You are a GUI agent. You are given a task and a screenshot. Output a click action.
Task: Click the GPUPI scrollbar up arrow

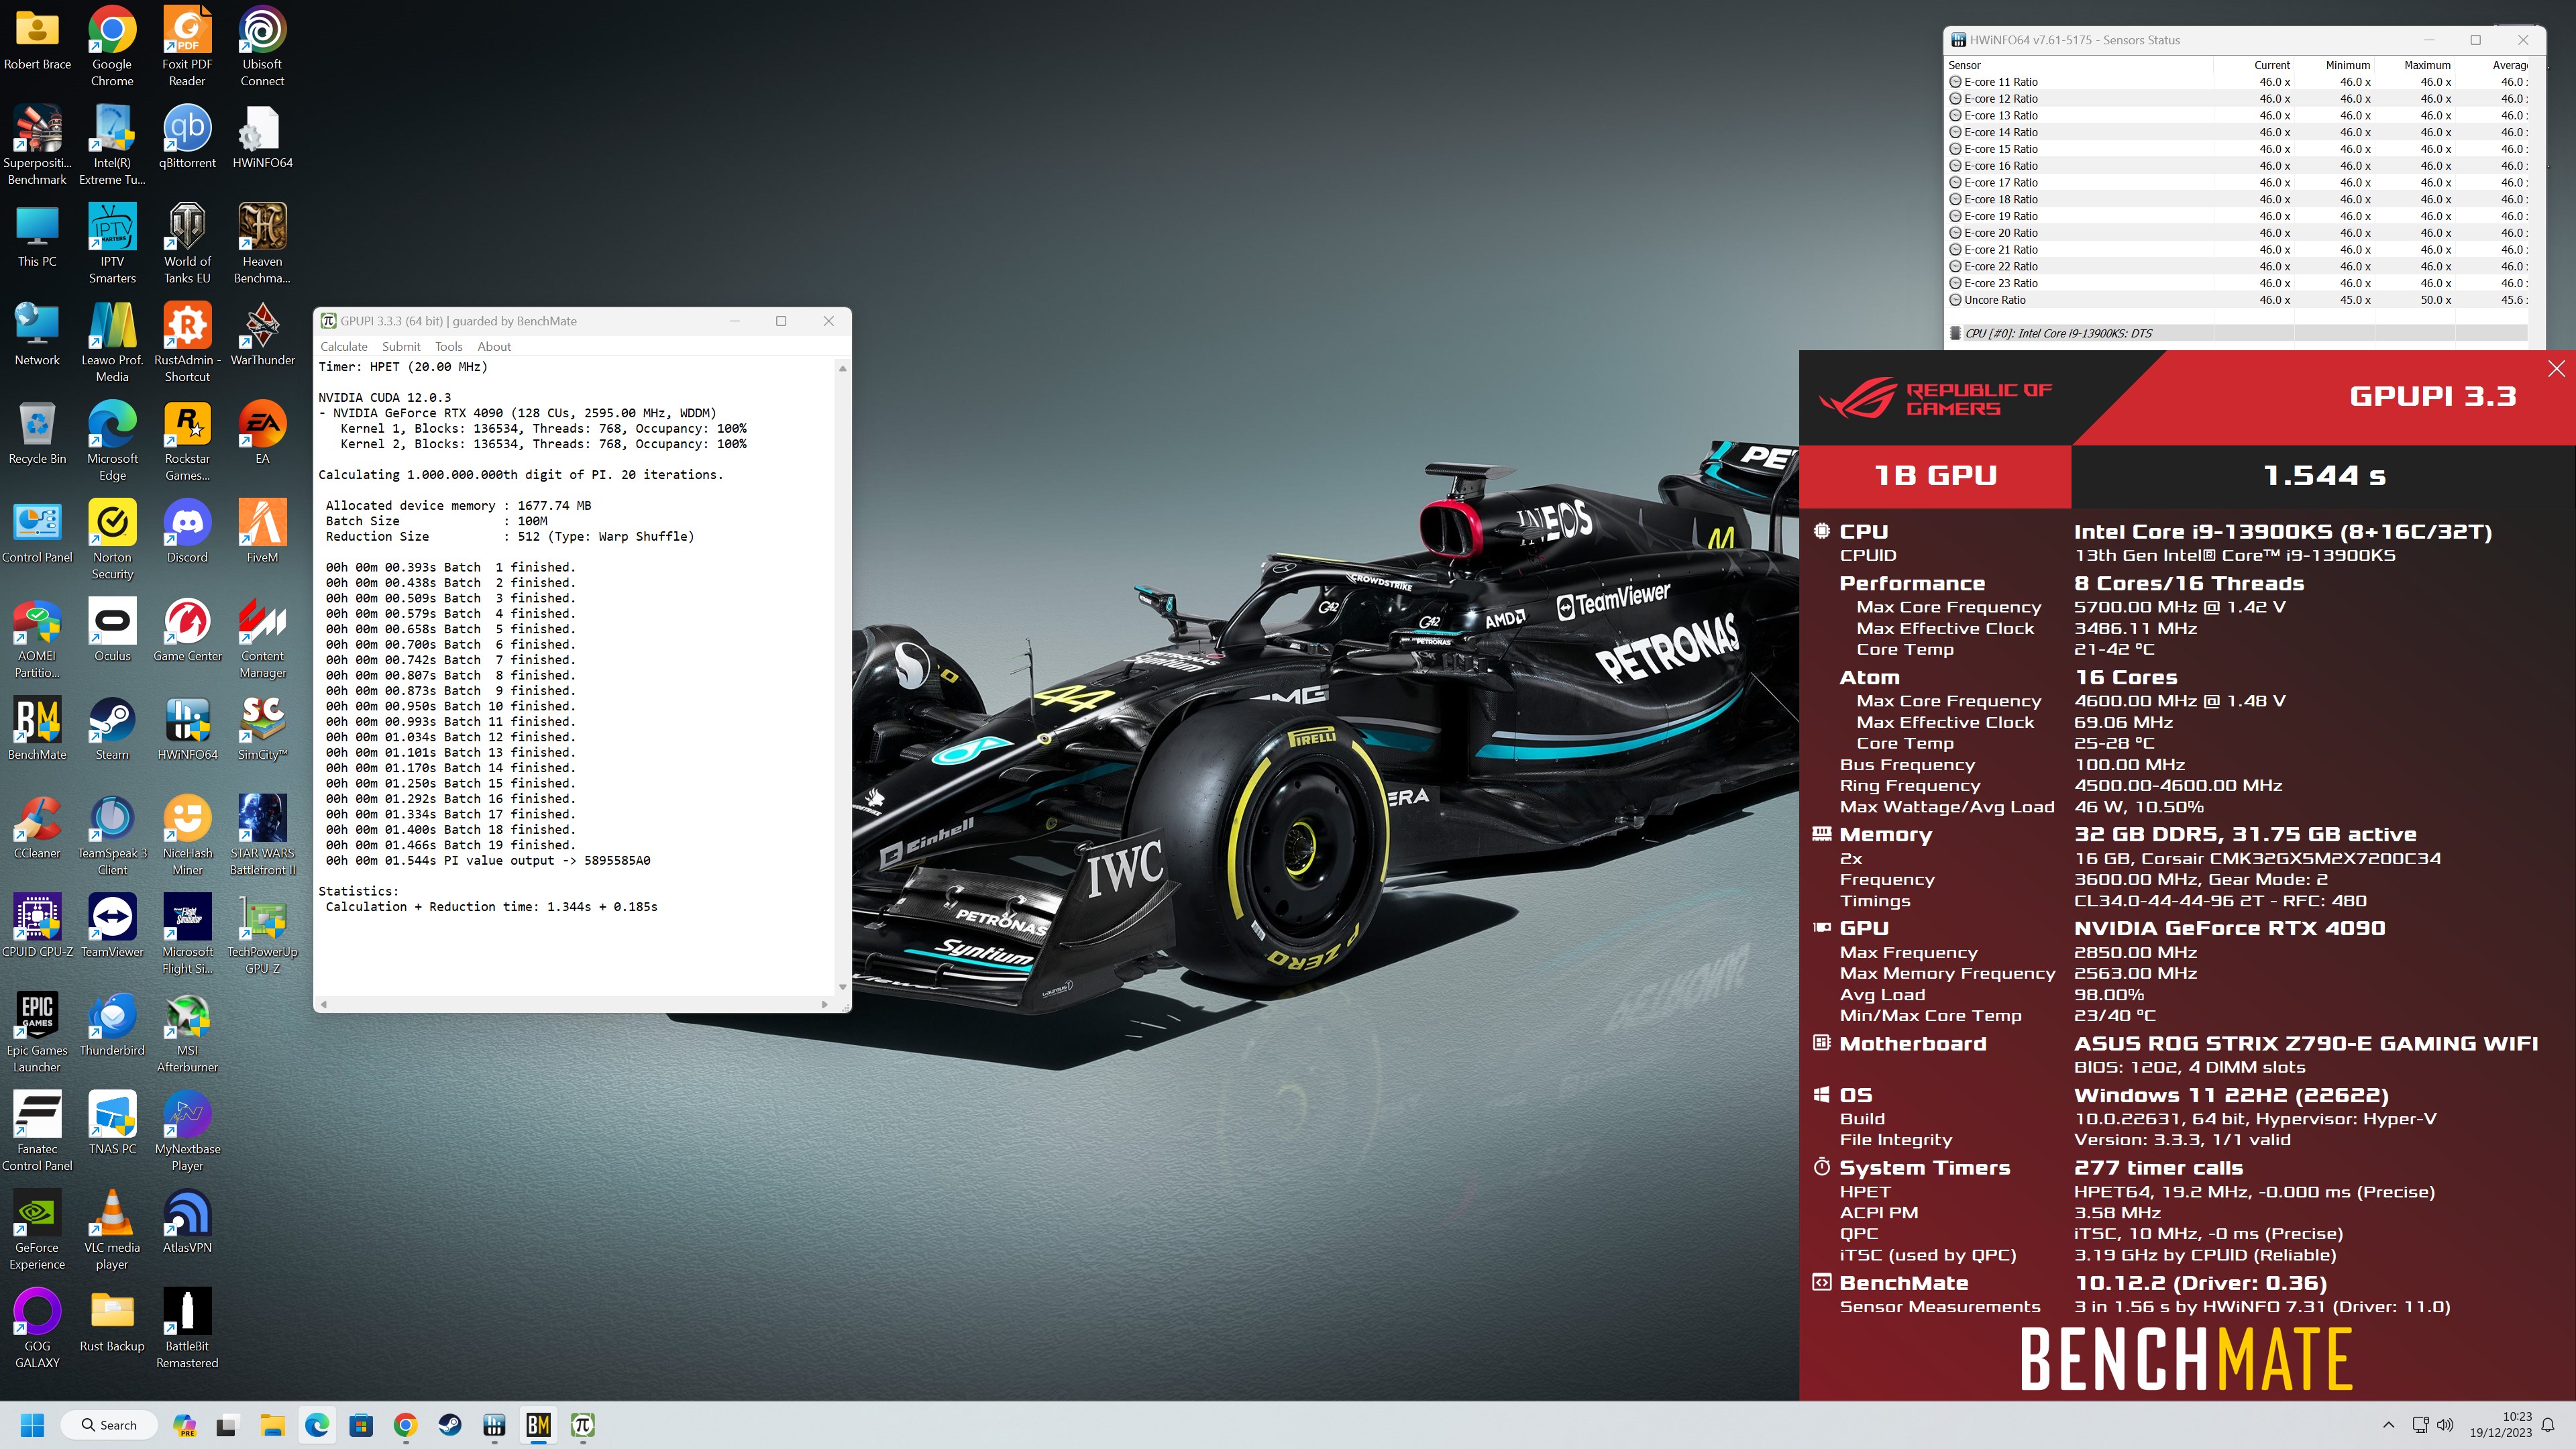[842, 369]
